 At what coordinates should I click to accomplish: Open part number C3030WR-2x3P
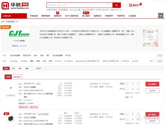coord(30,114)
